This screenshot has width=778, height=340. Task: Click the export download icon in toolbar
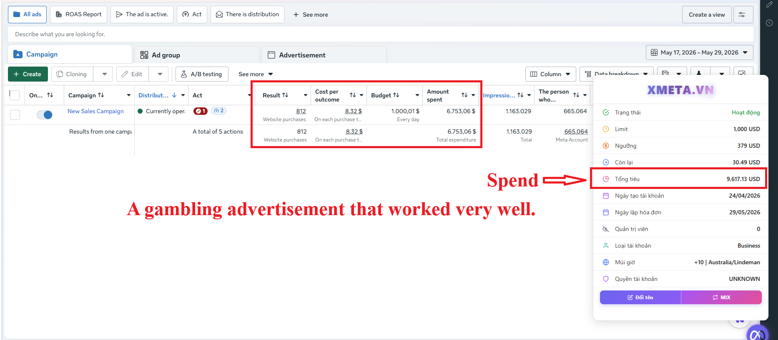pos(699,74)
